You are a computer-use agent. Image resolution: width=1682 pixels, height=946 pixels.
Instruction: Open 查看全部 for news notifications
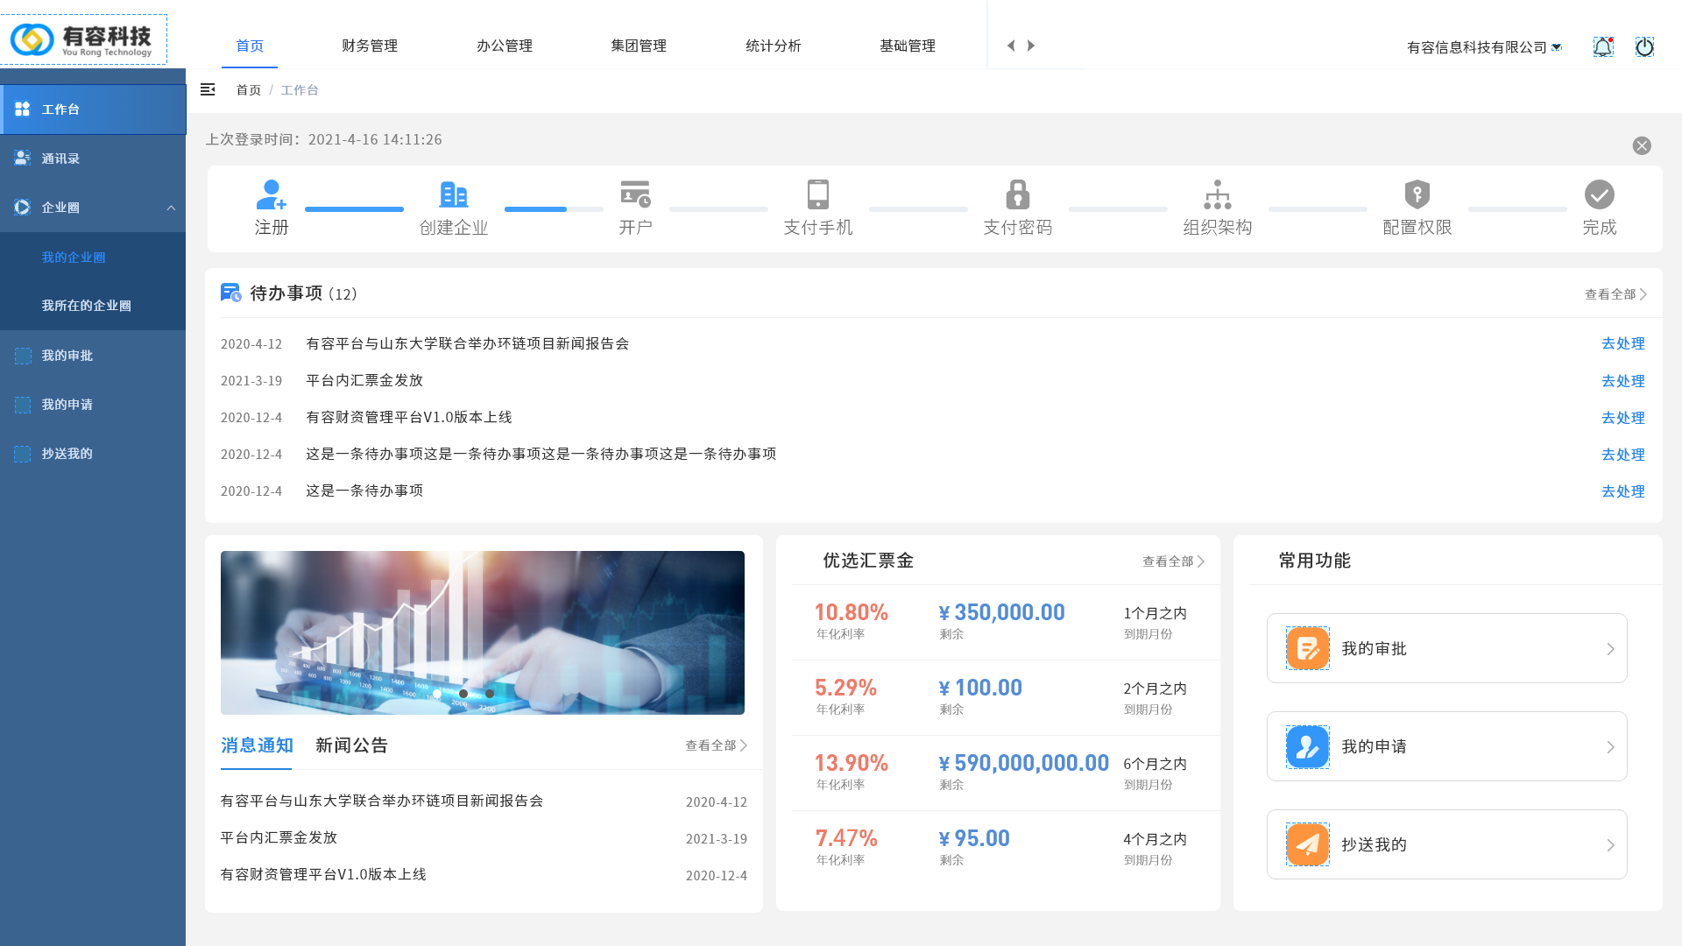click(x=717, y=745)
